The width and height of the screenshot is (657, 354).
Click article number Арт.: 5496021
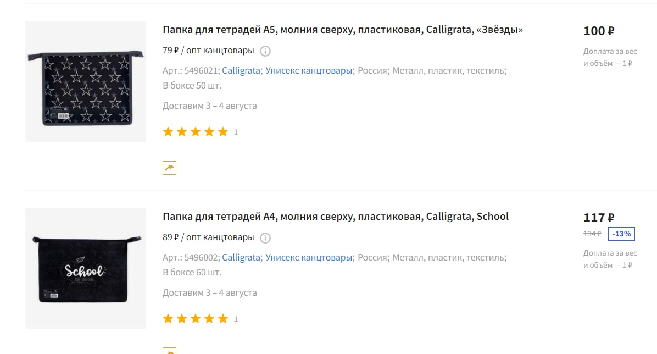pos(191,70)
